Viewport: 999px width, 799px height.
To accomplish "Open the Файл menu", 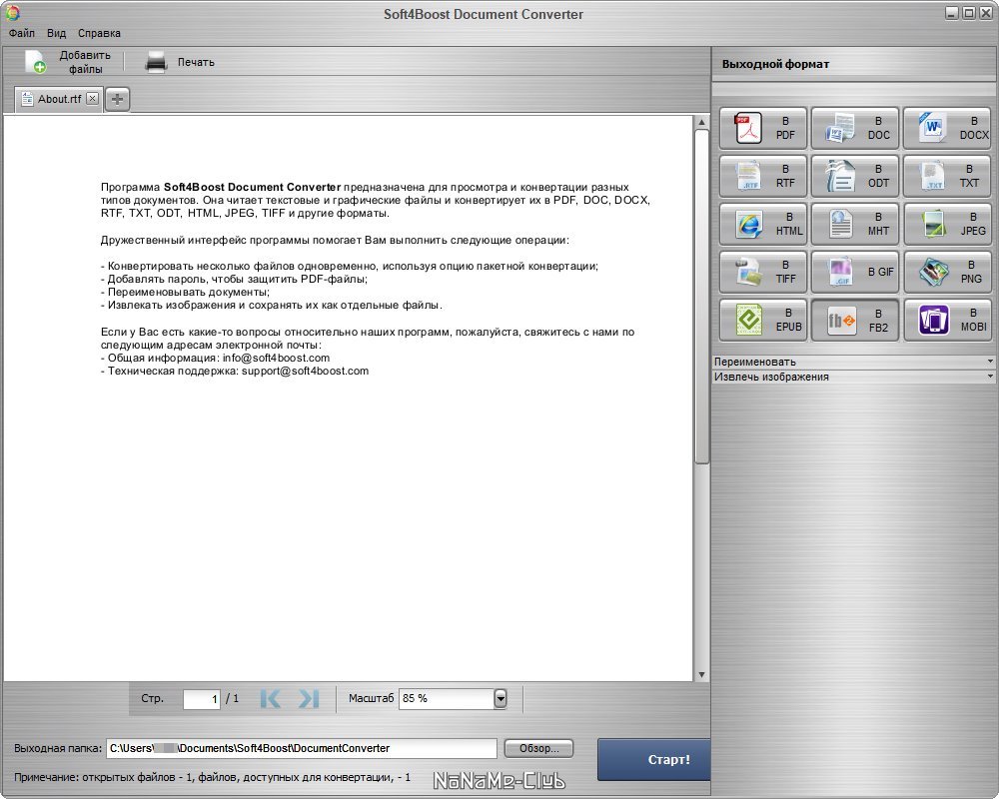I will pos(21,33).
